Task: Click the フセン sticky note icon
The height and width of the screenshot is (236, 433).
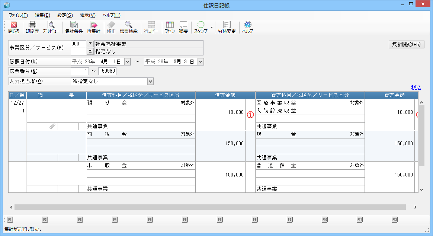Action: coord(170,28)
